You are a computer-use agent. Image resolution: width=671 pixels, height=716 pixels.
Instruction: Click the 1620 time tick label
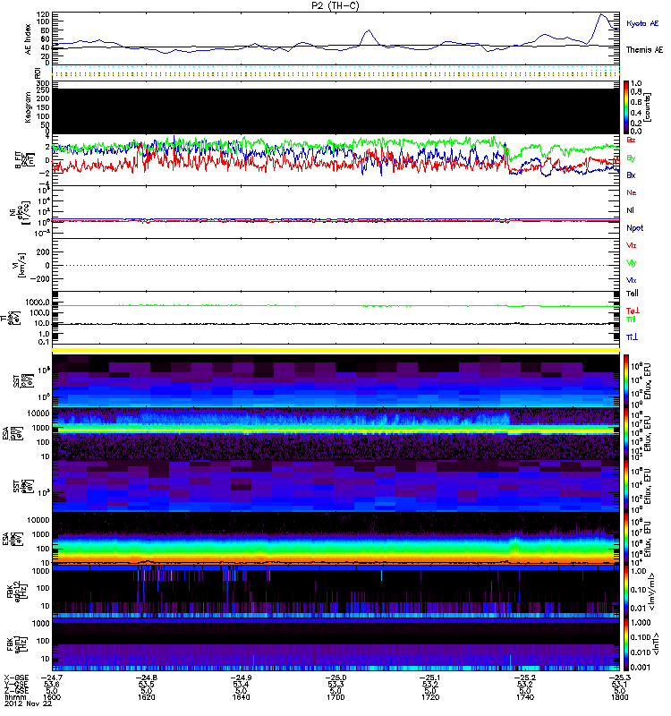(146, 697)
